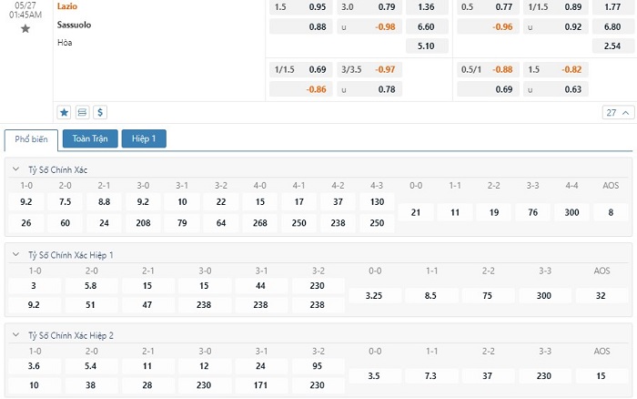This screenshot has height=399, width=637.
Task: Pick first half 1-1 at 8.5
Action: click(x=431, y=296)
